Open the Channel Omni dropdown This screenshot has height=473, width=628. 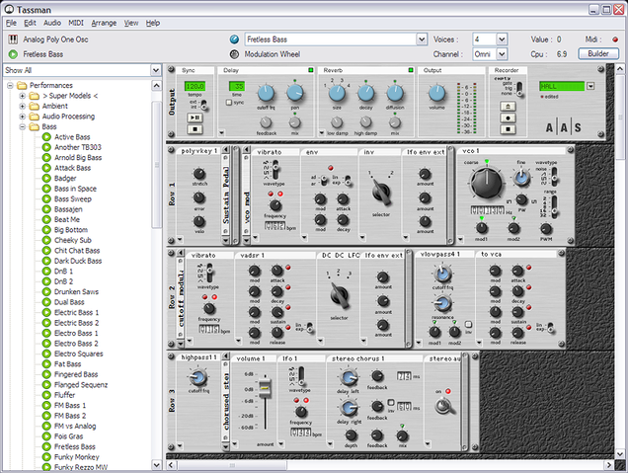tap(502, 53)
